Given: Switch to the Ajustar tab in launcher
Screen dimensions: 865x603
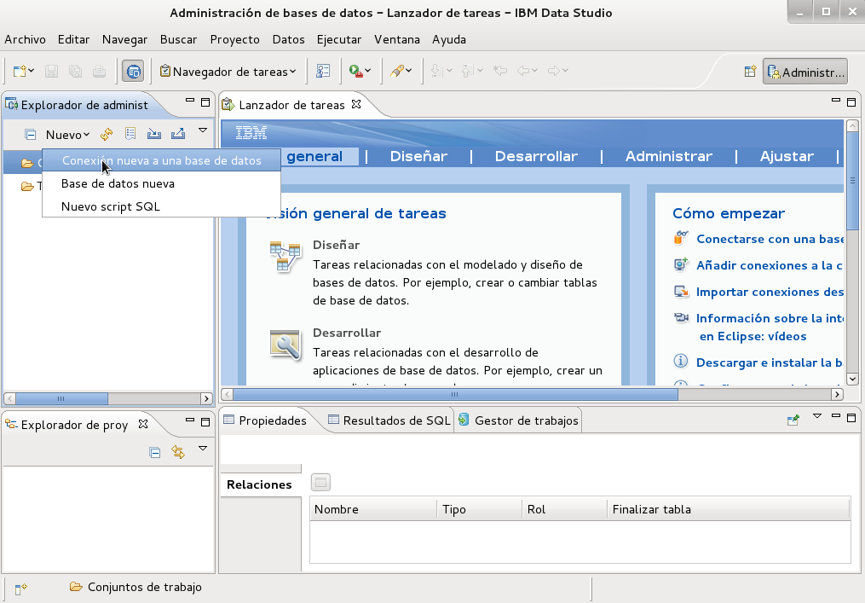Looking at the screenshot, I should pyautogui.click(x=787, y=156).
